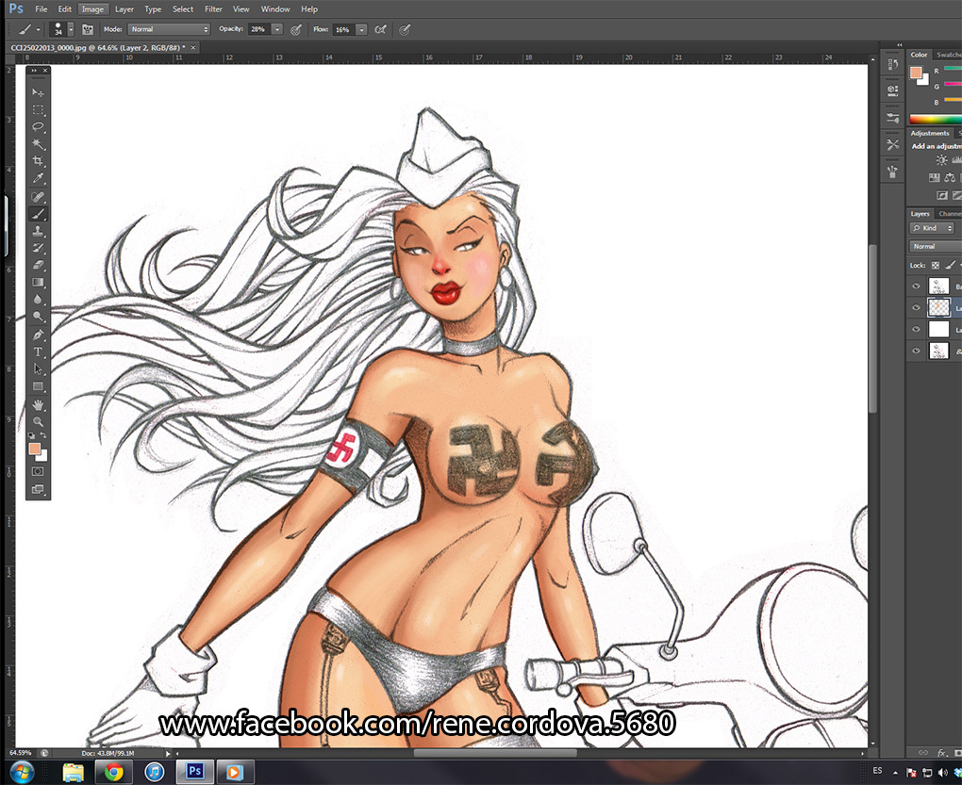Add a Hue/Saturation adjustment

tap(934, 178)
